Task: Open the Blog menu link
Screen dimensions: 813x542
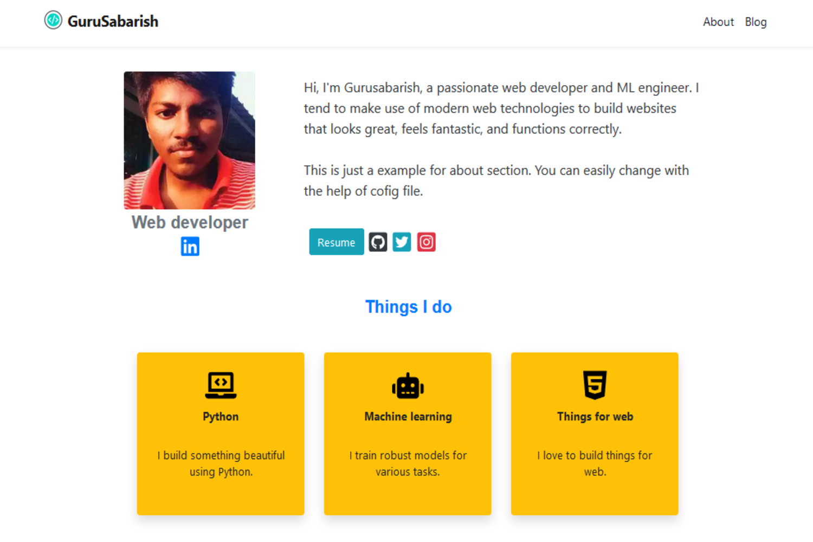Action: click(x=756, y=22)
